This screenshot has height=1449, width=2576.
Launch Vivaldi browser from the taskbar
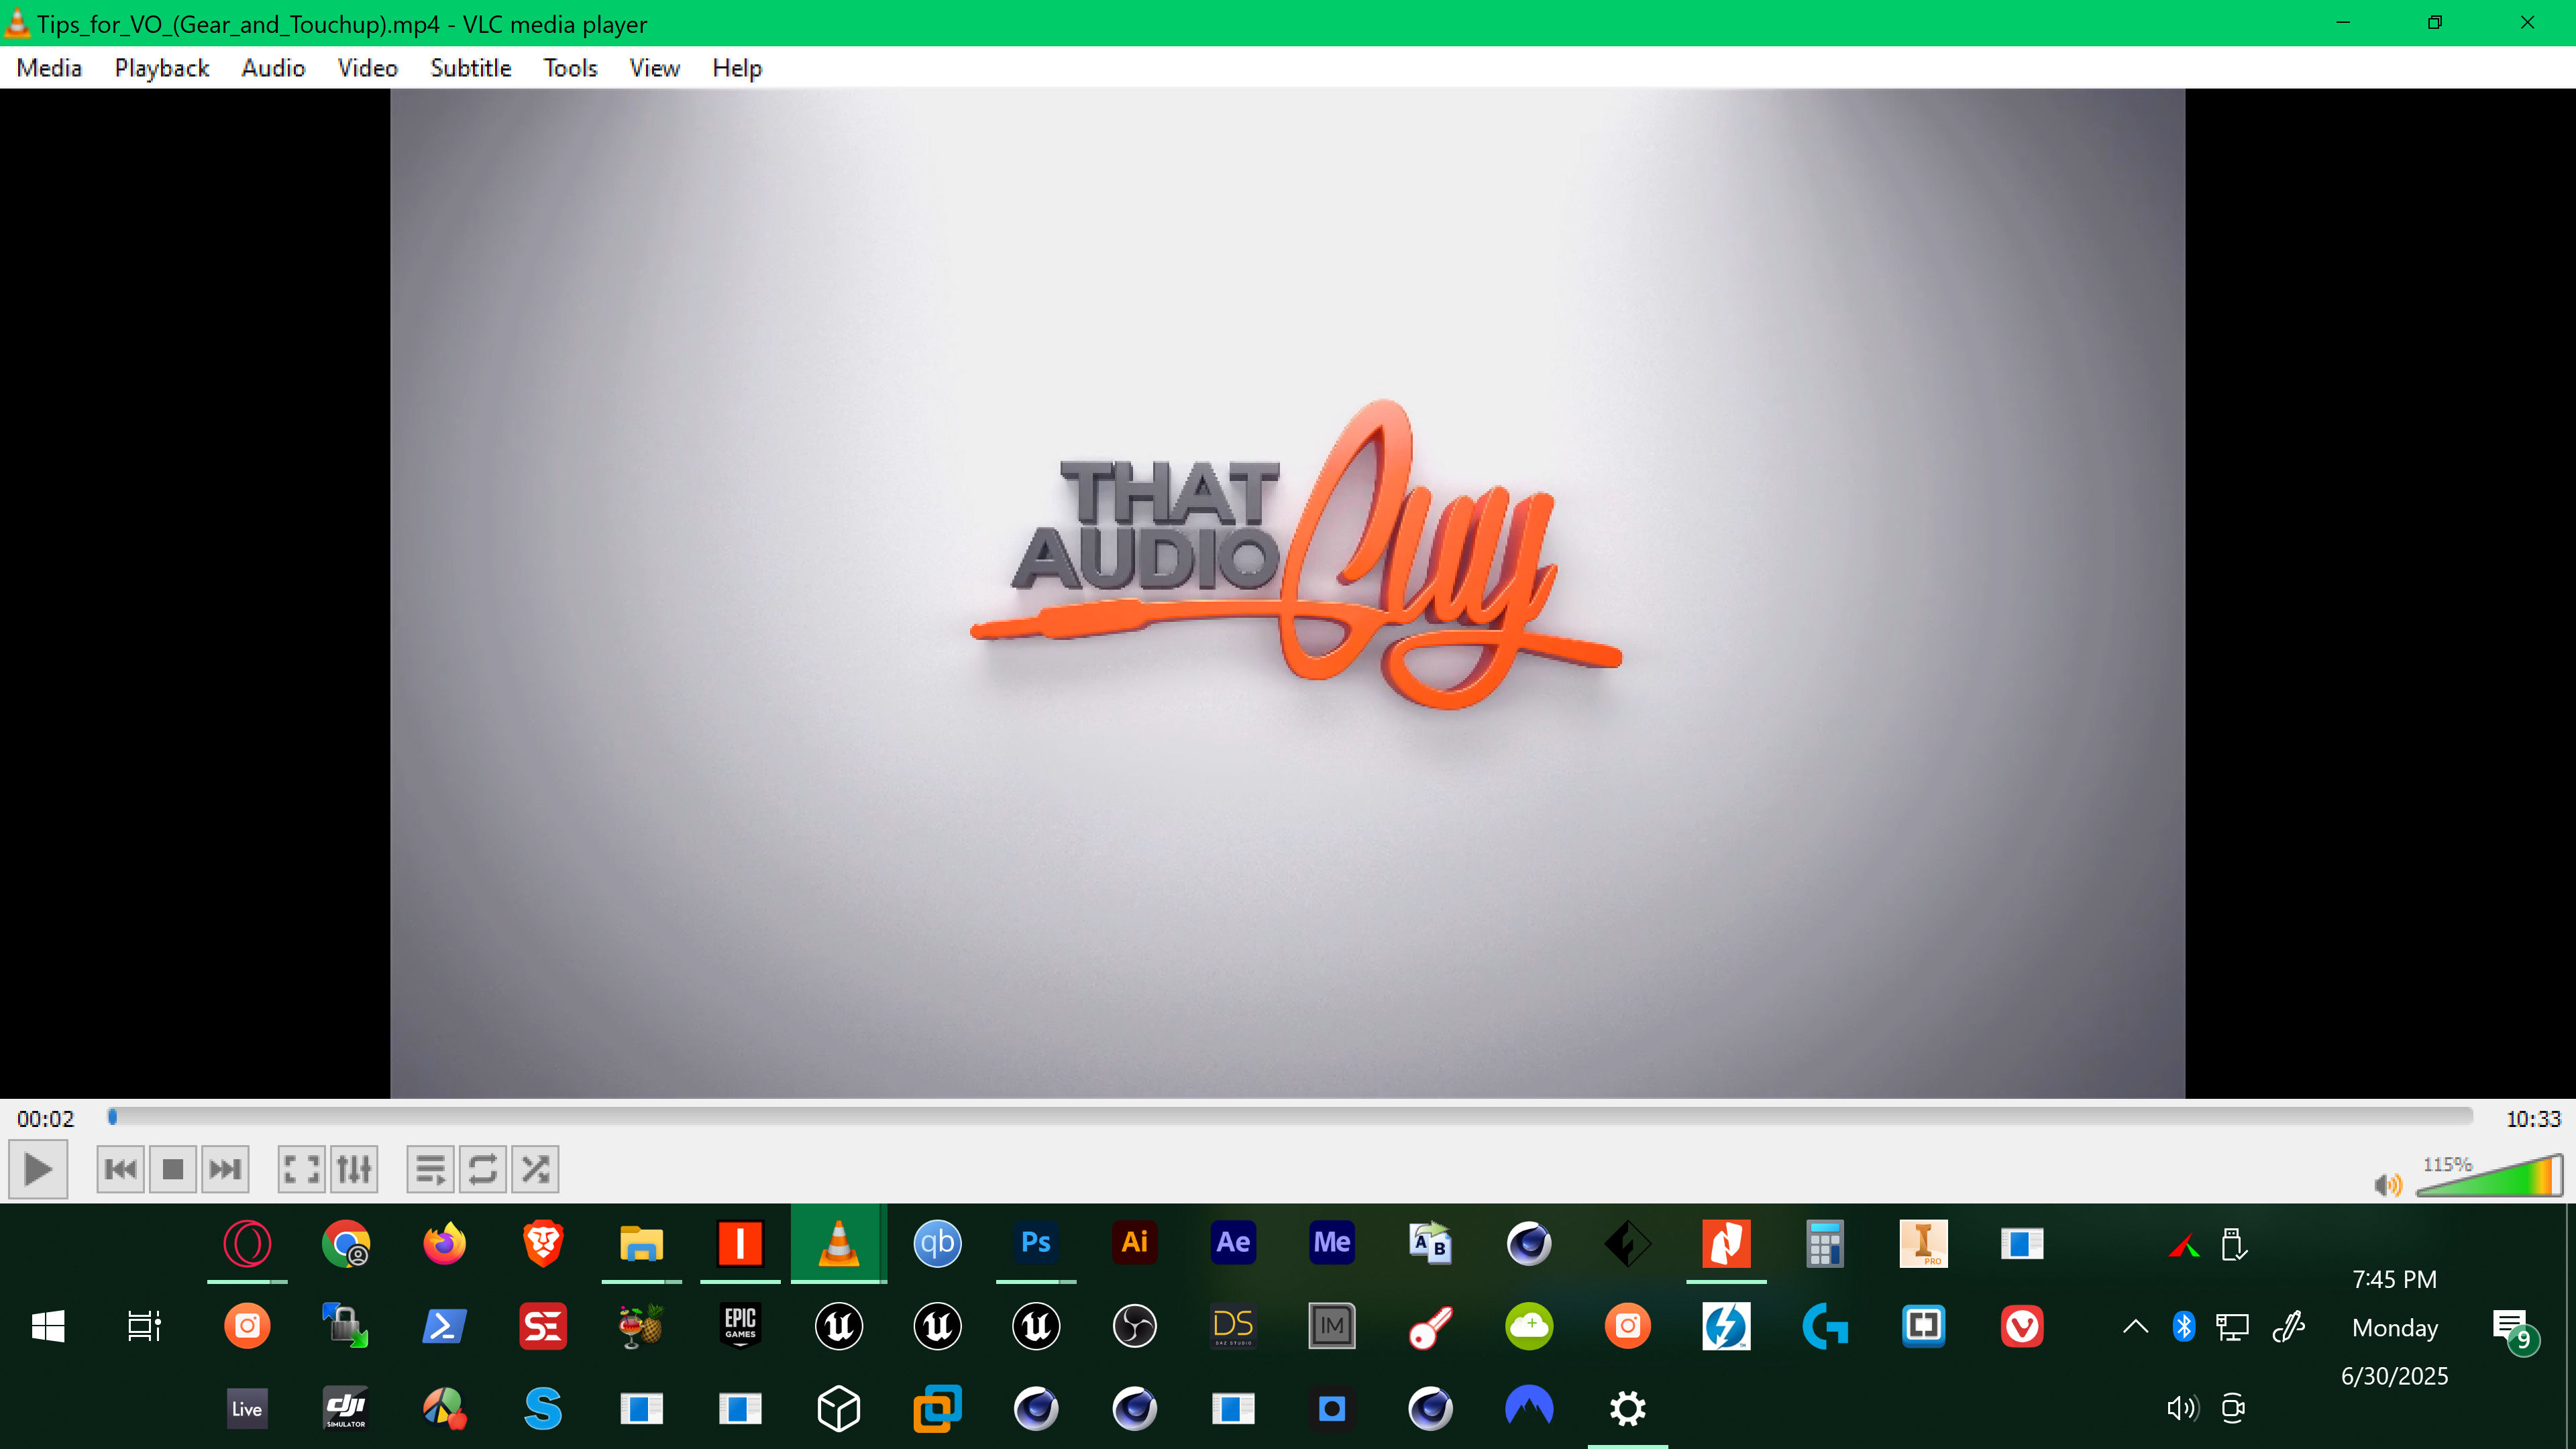click(x=2022, y=1327)
